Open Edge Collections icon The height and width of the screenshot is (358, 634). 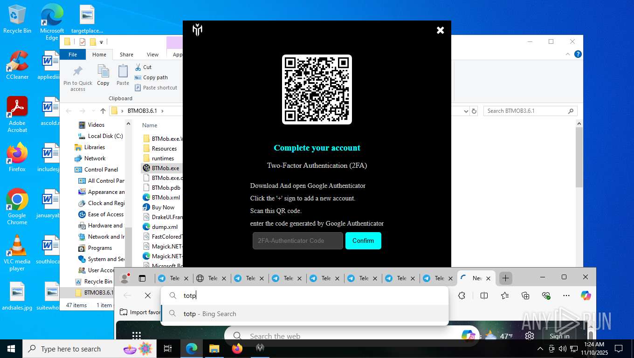(x=525, y=296)
